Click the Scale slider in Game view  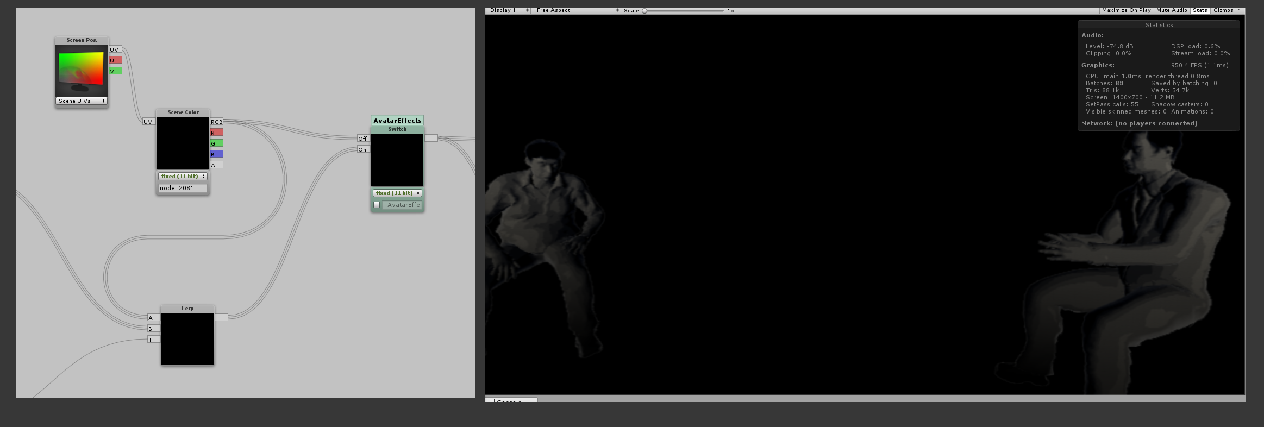[x=684, y=11]
